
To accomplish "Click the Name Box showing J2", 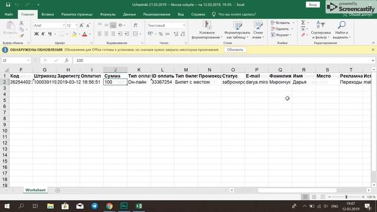I will (16, 60).
